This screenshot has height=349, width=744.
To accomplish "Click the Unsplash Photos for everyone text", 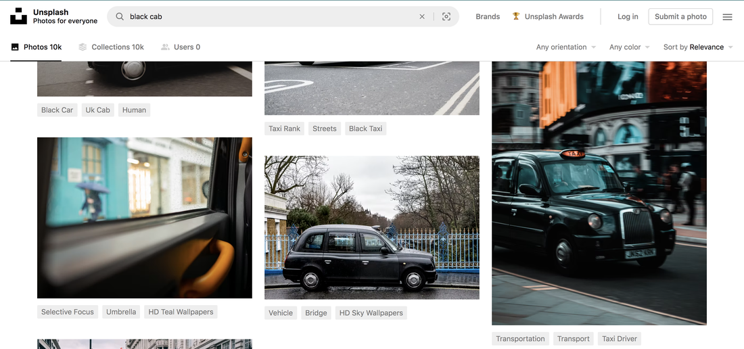I will click(x=65, y=17).
